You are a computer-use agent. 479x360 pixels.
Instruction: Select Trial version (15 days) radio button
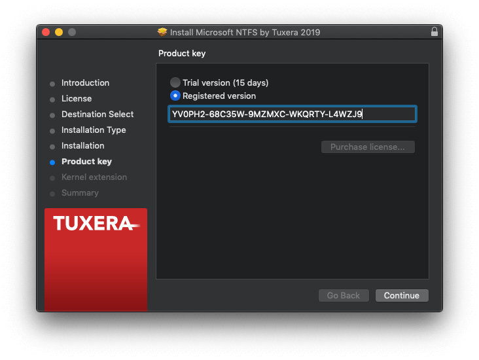(x=175, y=82)
